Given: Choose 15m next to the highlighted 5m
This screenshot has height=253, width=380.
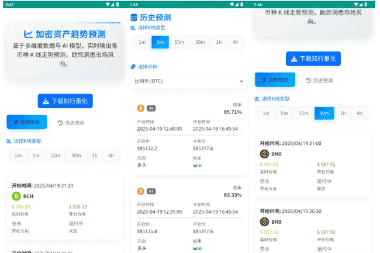Looking at the screenshot, I should click(x=179, y=42).
